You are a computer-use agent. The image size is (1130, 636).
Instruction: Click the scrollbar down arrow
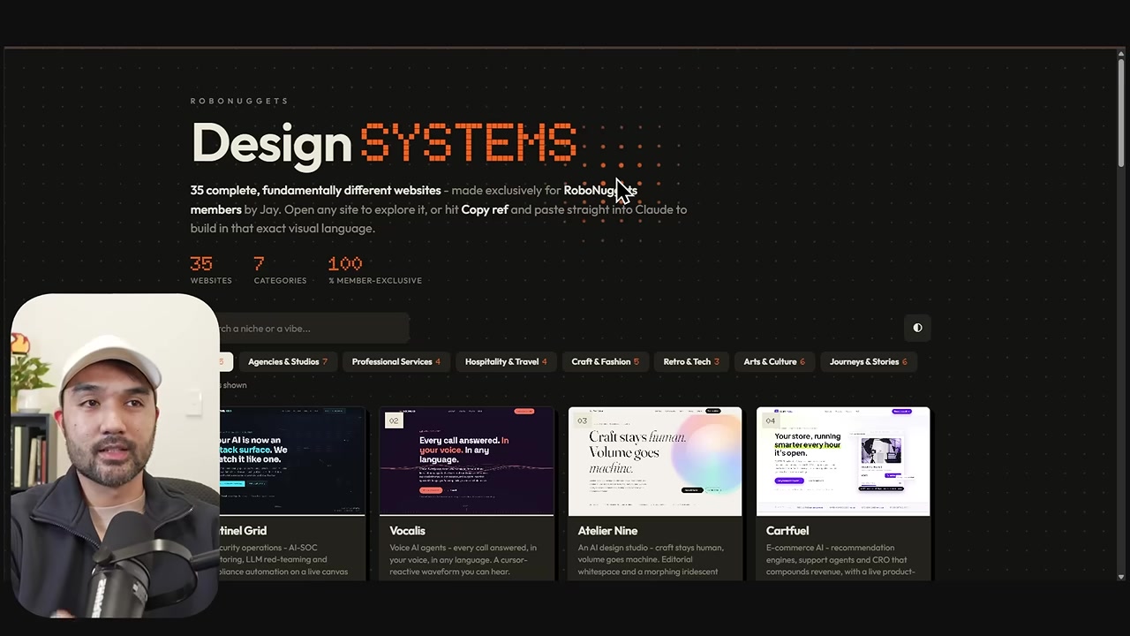[x=1121, y=576]
